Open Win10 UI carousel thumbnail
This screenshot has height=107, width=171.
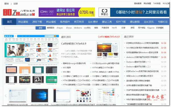(40, 96)
